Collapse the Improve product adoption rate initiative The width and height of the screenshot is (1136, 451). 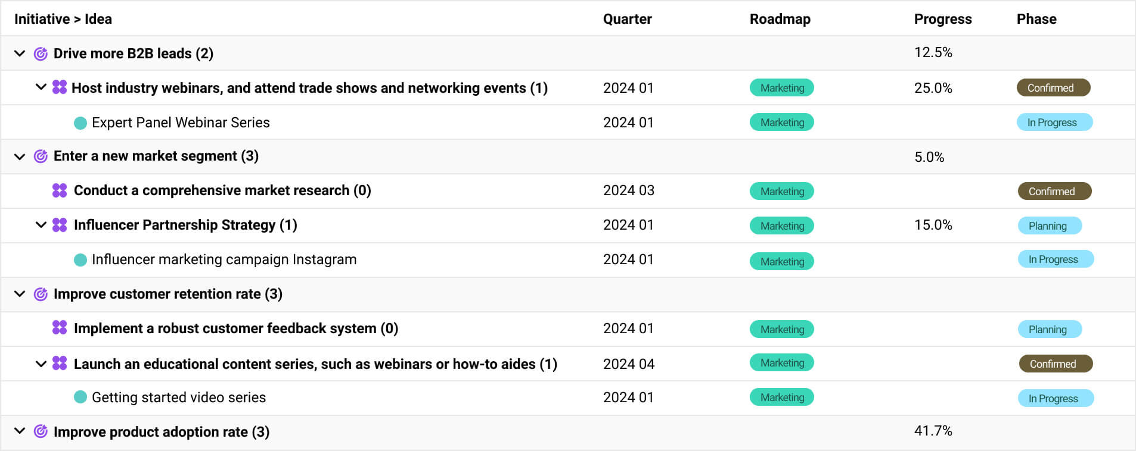(x=20, y=431)
